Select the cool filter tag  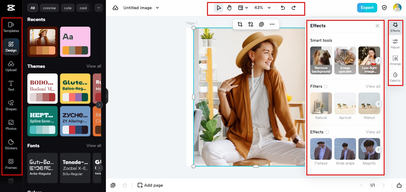[x=83, y=8]
